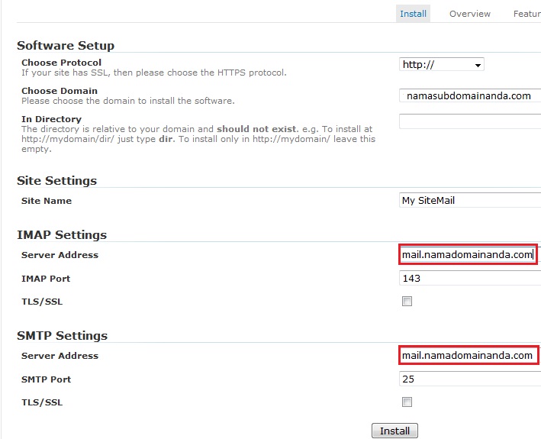Click the Choose Protocol label
Viewport: 541px width, 439px height.
[x=61, y=63]
